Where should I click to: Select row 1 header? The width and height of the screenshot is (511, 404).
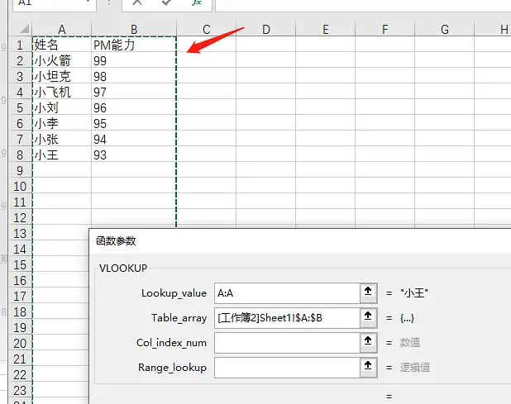[x=20, y=45]
